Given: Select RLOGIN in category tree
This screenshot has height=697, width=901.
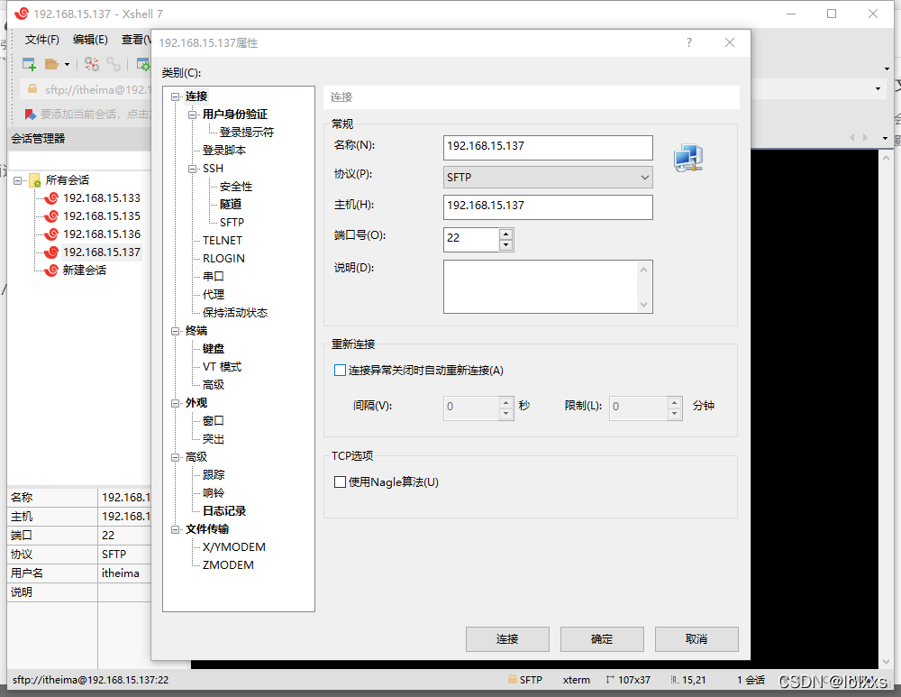Looking at the screenshot, I should point(223,258).
